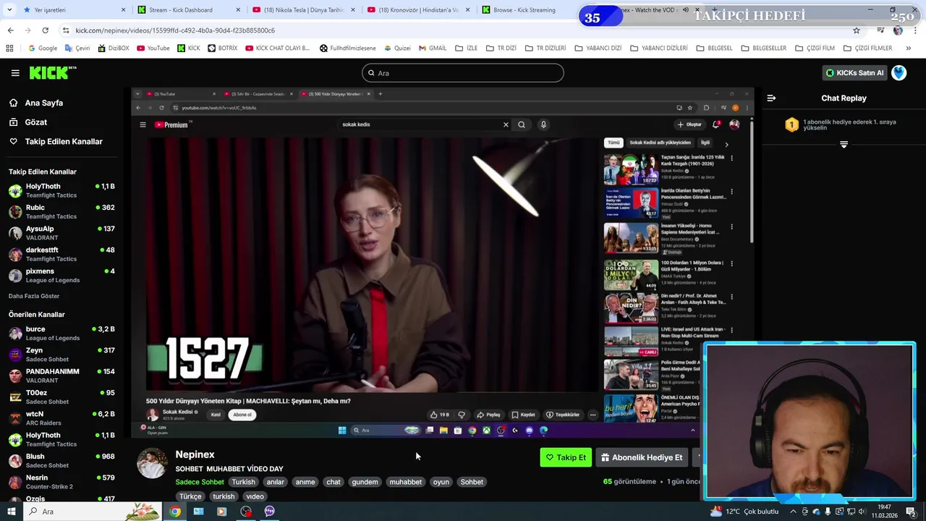Select the anime tag
The height and width of the screenshot is (521, 926).
305,482
